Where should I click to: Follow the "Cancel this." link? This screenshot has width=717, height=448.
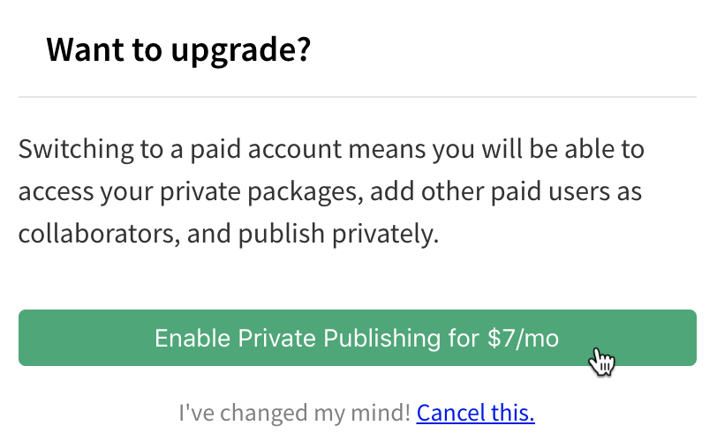[475, 413]
